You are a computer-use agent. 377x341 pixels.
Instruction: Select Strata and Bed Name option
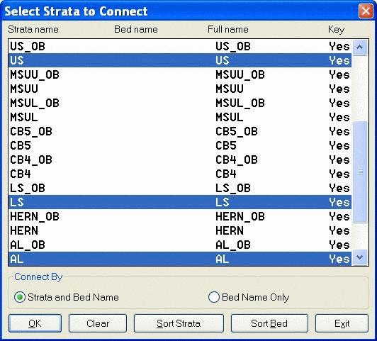click(67, 297)
